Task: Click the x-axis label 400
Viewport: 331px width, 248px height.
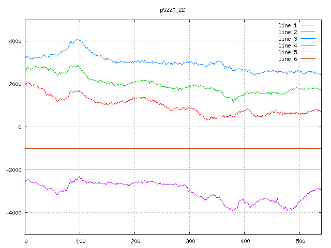Action: tap(245, 241)
